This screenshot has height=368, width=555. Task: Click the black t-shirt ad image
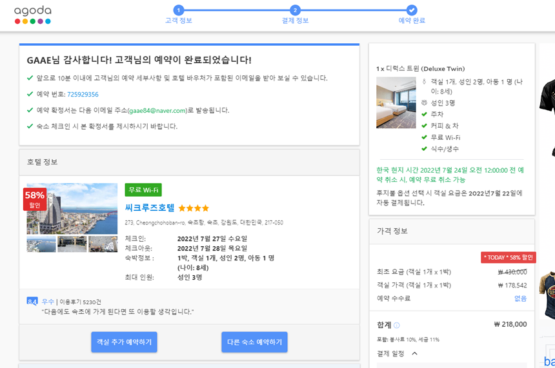point(547,117)
